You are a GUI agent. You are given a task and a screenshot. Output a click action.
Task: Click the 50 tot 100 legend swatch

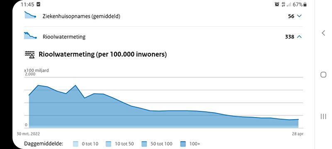(144, 144)
